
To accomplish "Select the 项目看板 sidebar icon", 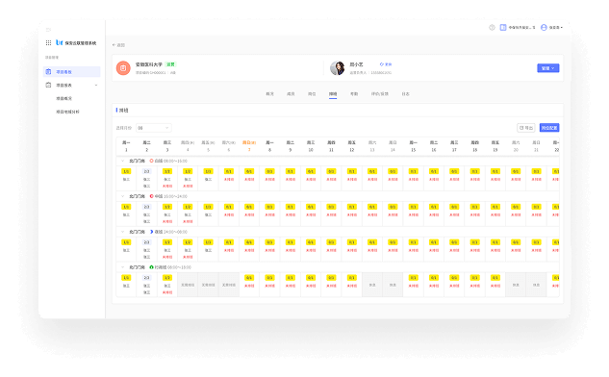I will 48,72.
